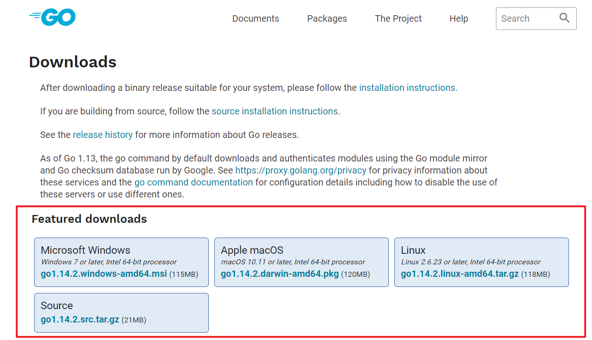Download go1.14.2.windows-amd64.msi

coord(104,274)
